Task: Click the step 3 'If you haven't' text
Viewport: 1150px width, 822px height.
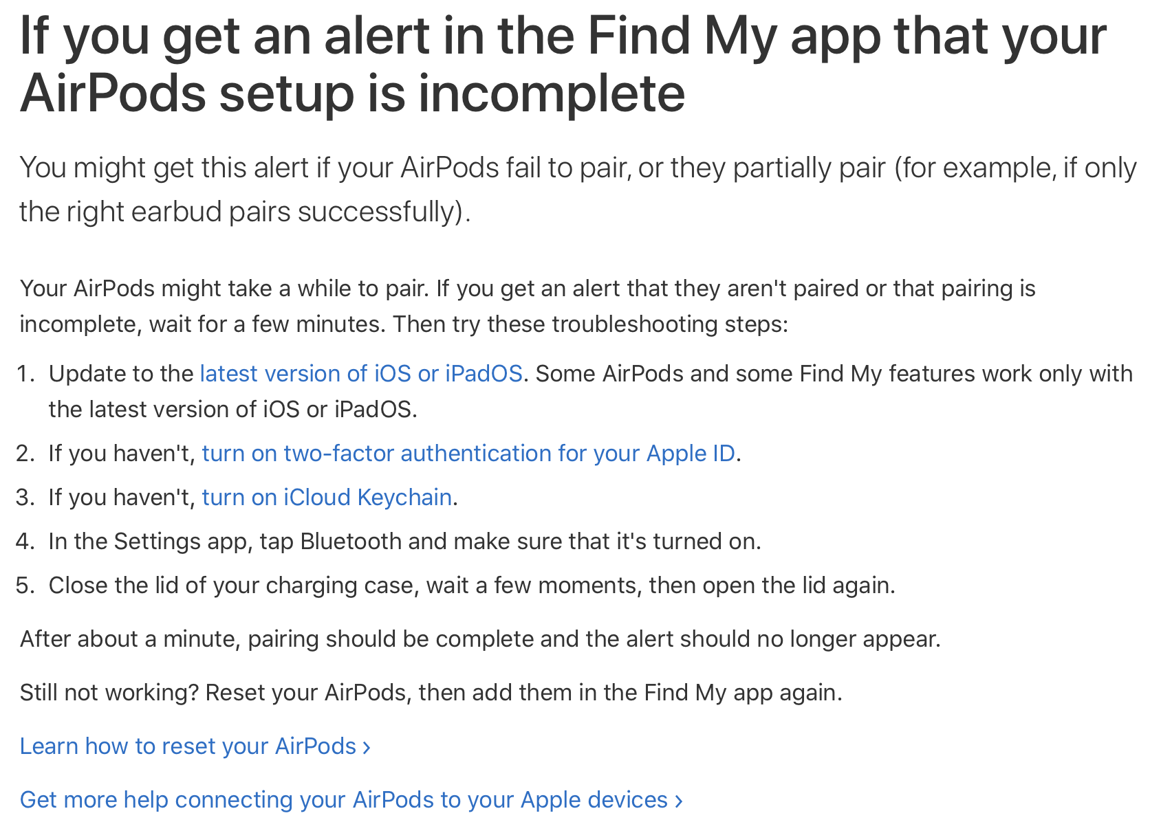Action: (122, 498)
